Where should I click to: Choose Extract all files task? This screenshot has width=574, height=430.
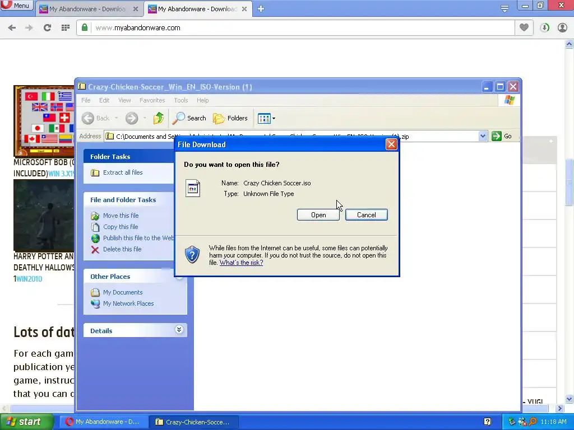coord(123,172)
